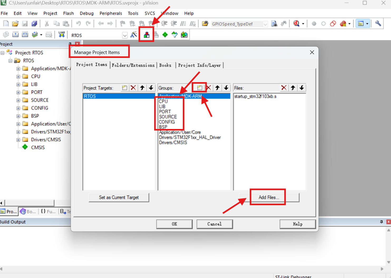391x278 pixels.
Task: Click the Cancel button
Action: [215, 224]
